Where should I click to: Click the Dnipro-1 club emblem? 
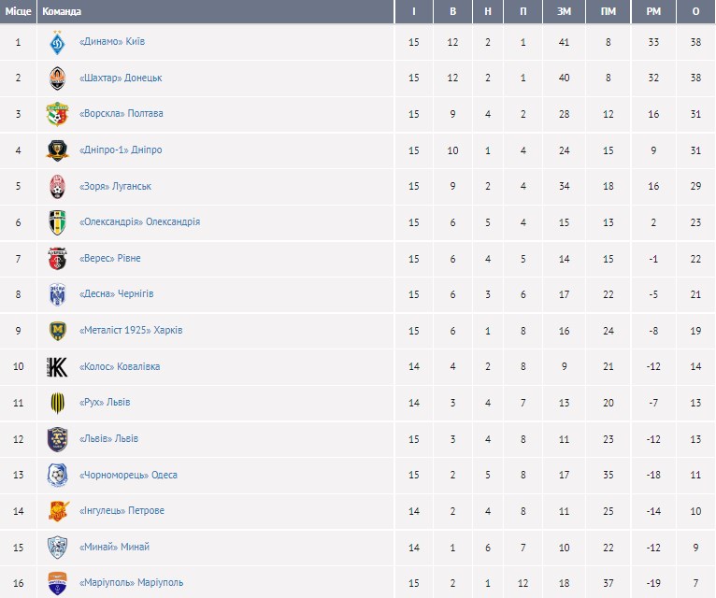click(x=58, y=150)
